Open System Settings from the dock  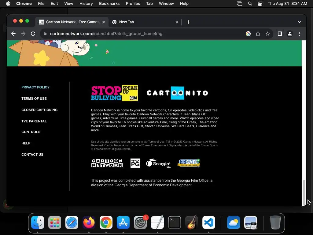coord(140,222)
